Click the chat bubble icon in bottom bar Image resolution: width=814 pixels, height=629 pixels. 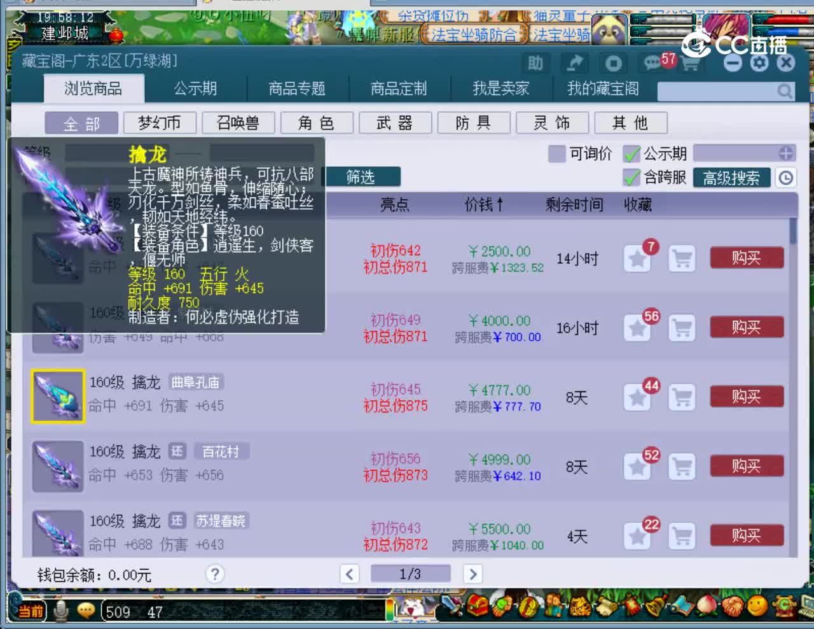pos(86,611)
